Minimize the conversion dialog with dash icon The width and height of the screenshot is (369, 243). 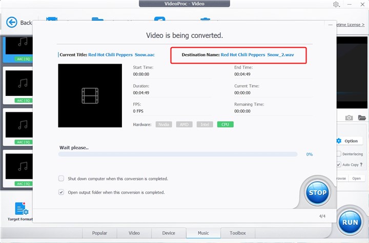[331, 25]
